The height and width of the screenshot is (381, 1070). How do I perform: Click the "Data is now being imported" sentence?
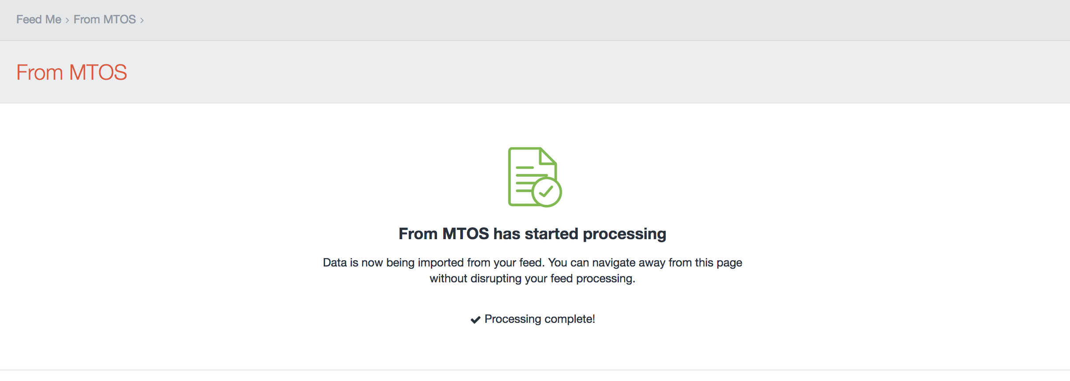[433, 263]
